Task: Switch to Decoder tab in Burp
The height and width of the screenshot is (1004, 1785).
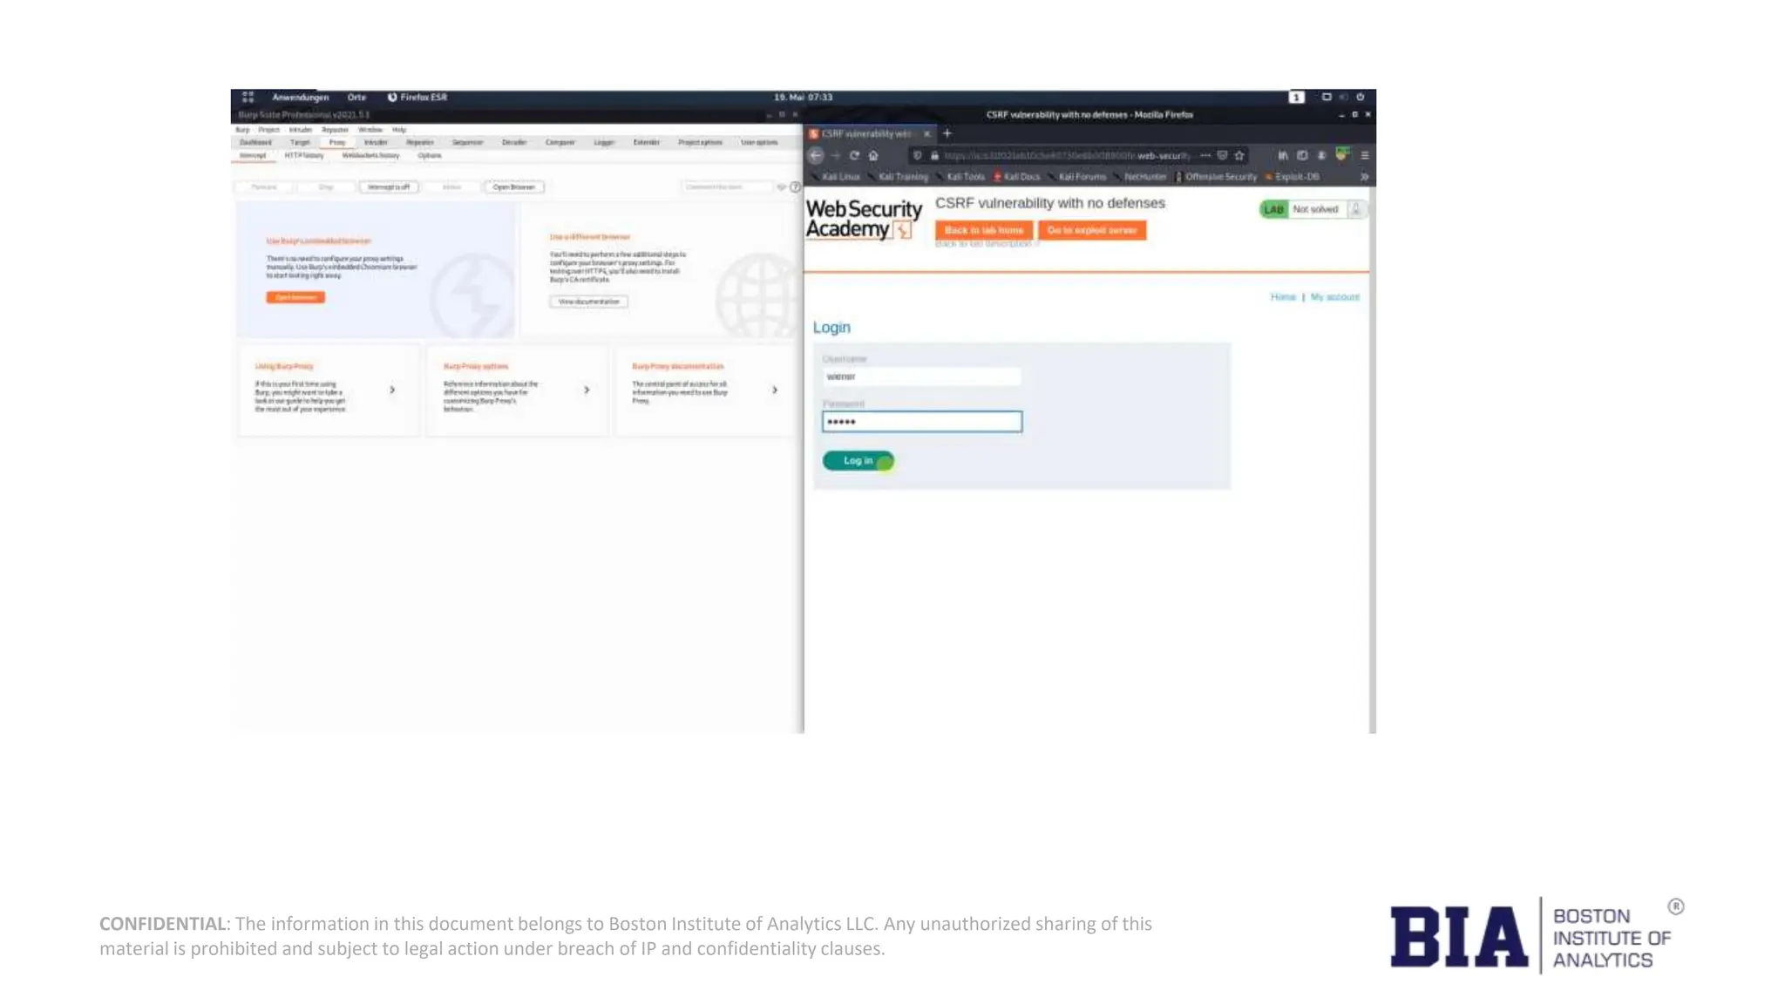Action: (x=514, y=142)
